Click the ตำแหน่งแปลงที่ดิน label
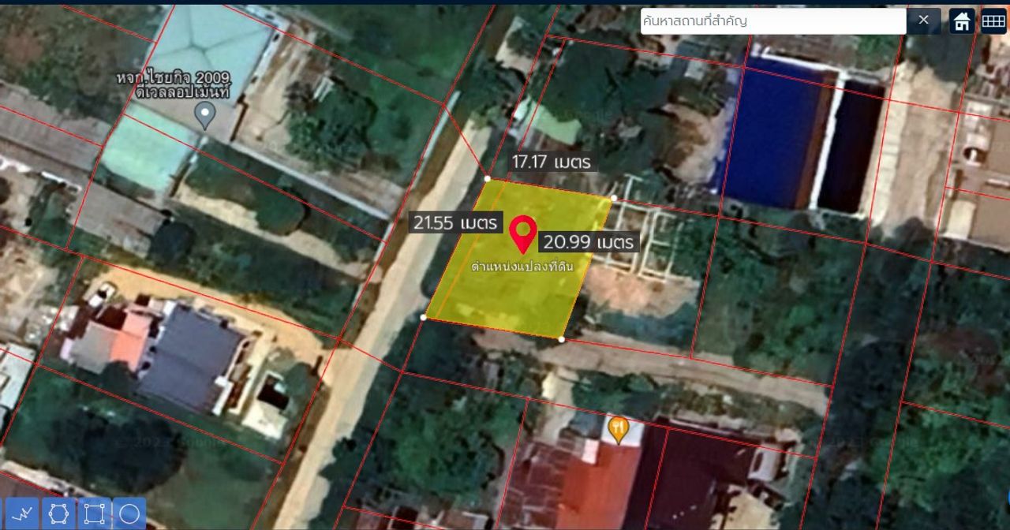 click(x=521, y=267)
